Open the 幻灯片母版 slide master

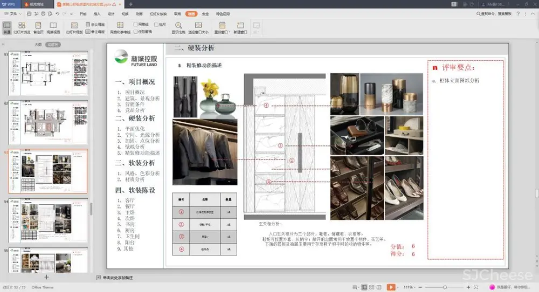[74, 27]
